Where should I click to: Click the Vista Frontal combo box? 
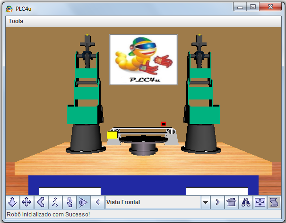(x=152, y=202)
